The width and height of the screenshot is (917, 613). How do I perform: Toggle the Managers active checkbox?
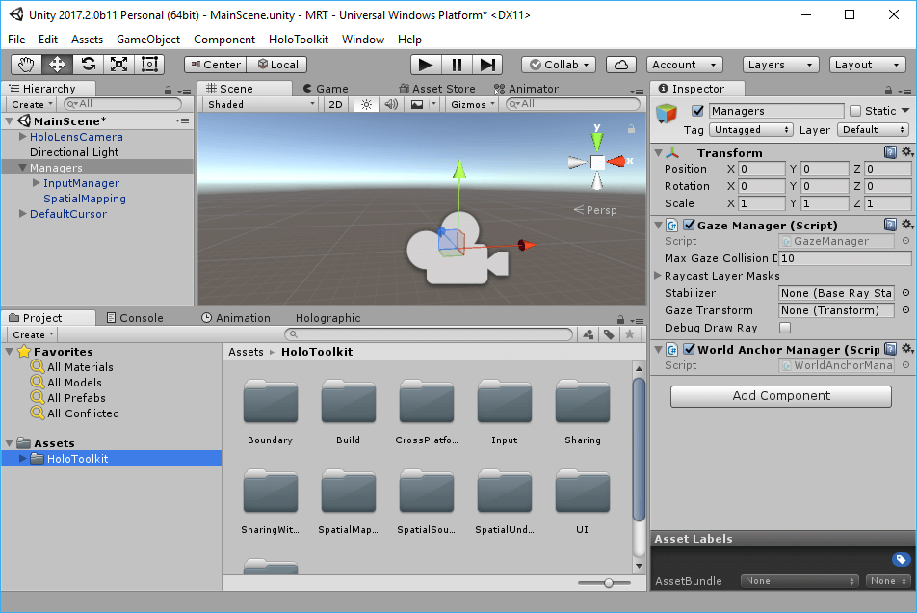pyautogui.click(x=697, y=111)
